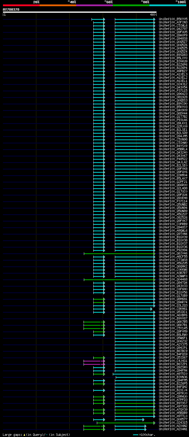The height and width of the screenshot is (437, 189).
Task: Select the UniRef100_Q9FVM9 label
Action: click(x=173, y=331)
